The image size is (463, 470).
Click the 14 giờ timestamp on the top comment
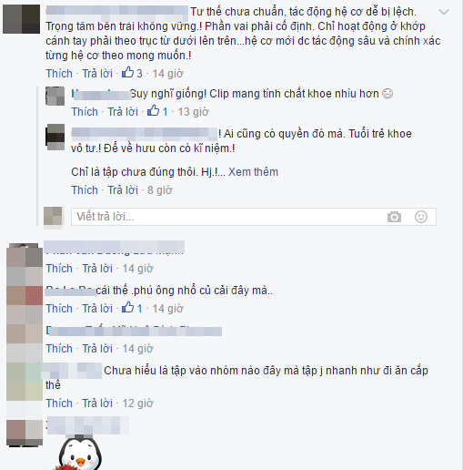[x=167, y=73]
